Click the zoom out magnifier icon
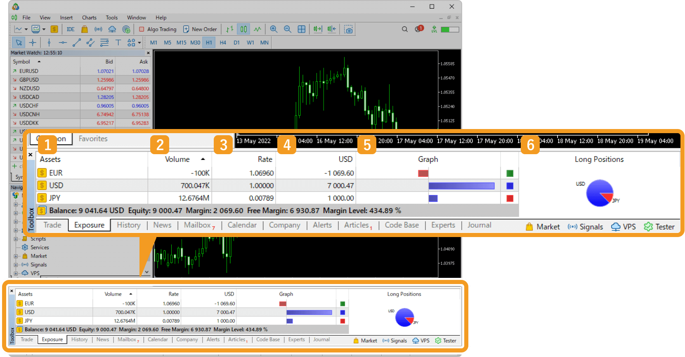 pos(288,29)
